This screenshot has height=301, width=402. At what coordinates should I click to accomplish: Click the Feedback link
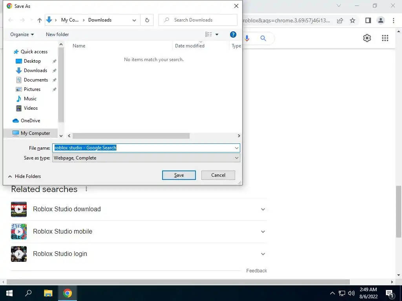coord(256,271)
